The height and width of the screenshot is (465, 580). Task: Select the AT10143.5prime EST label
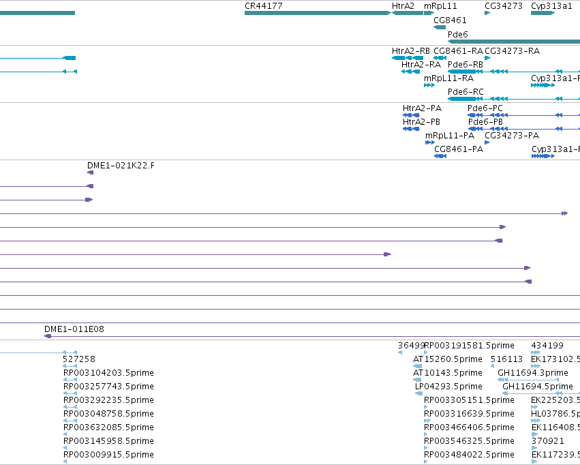click(x=448, y=372)
